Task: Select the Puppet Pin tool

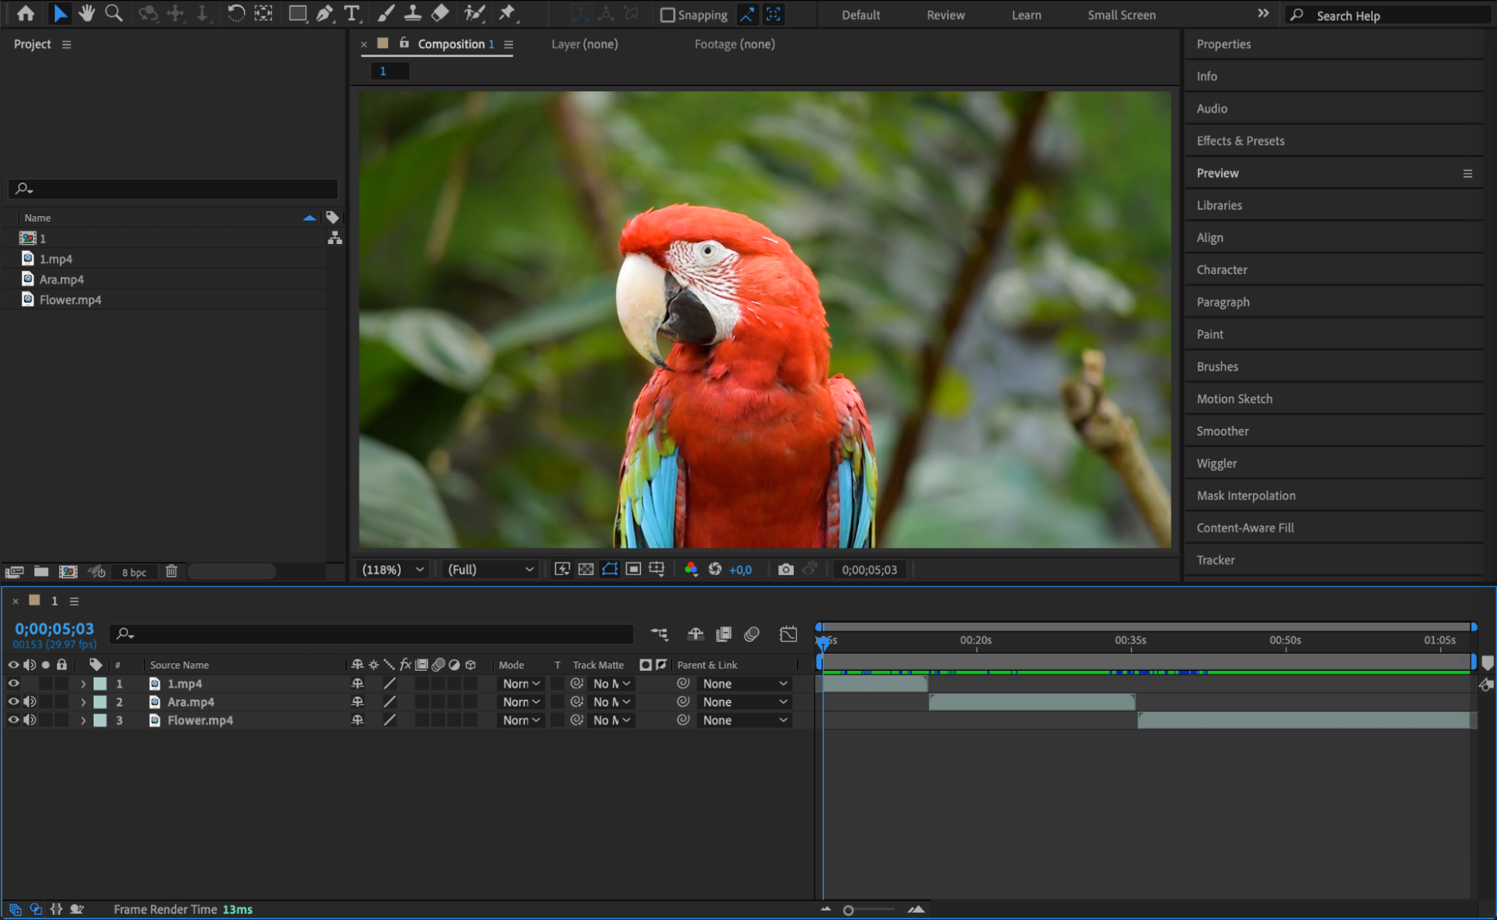Action: [507, 13]
